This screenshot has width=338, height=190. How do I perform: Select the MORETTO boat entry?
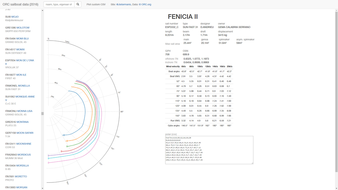click(21, 176)
